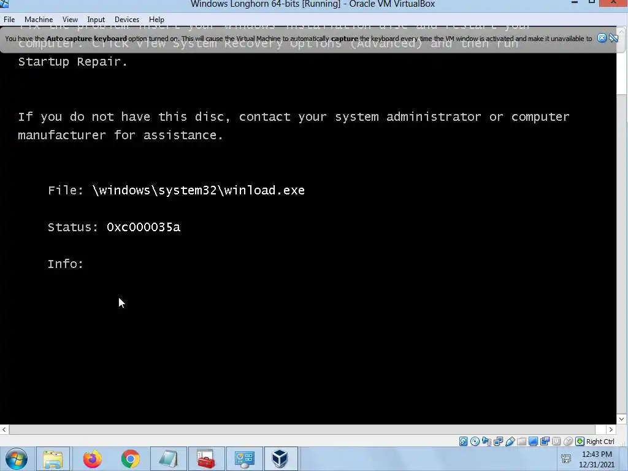The image size is (628, 471).
Task: Click the Startup Repair text line
Action: coord(73,62)
